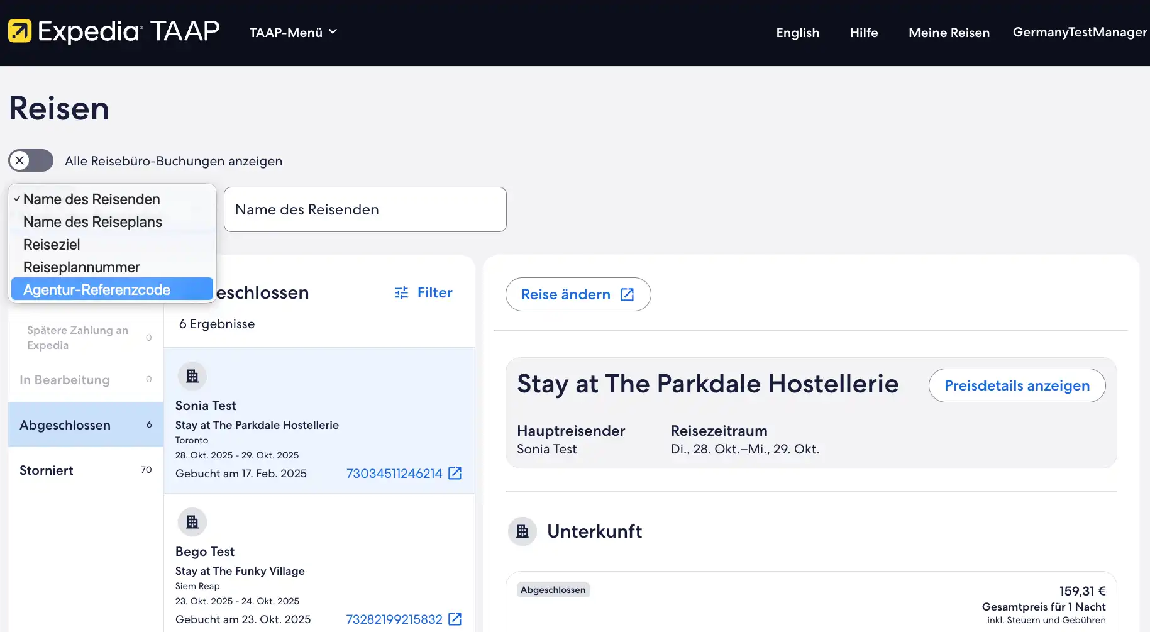Click the Abgeschlossen status badge
The width and height of the screenshot is (1150, 632).
click(x=553, y=590)
